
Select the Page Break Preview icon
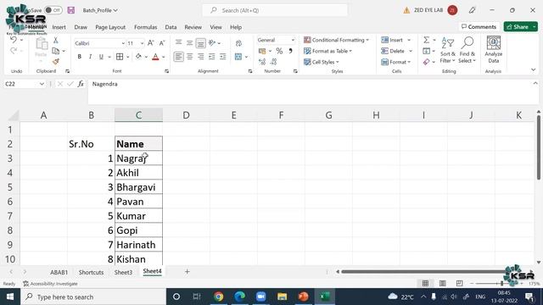pos(459,283)
